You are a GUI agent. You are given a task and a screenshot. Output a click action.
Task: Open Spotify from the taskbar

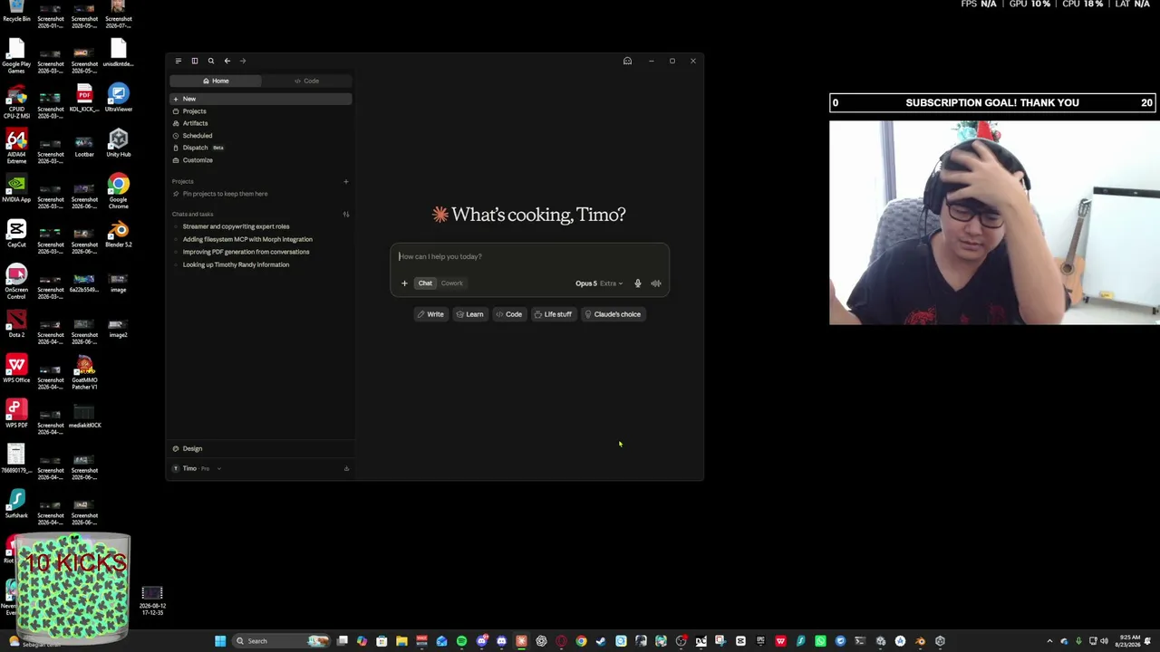[x=461, y=641]
